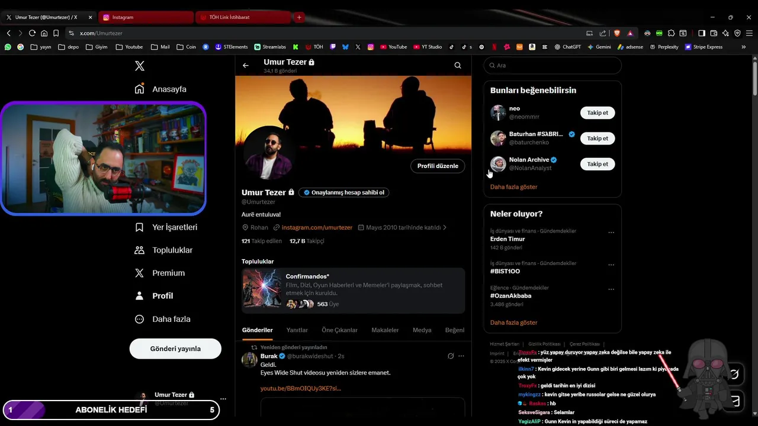Expand Daha fazla menu in sidebar

coord(162,319)
